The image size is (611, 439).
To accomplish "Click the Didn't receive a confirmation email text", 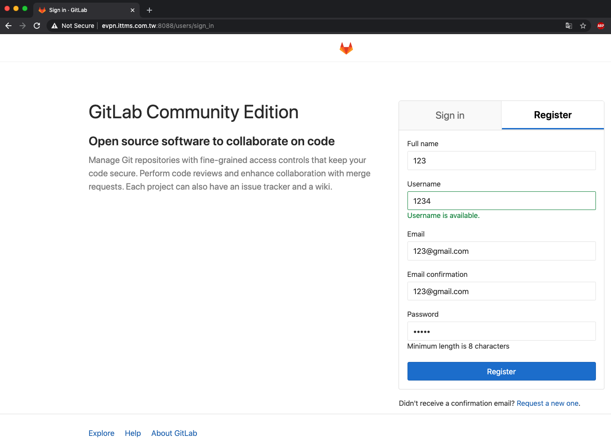I will tap(457, 403).
